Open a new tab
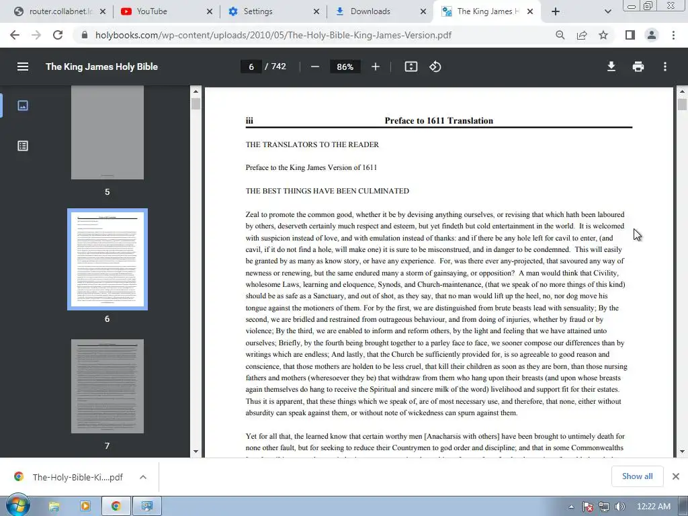 pyautogui.click(x=556, y=11)
